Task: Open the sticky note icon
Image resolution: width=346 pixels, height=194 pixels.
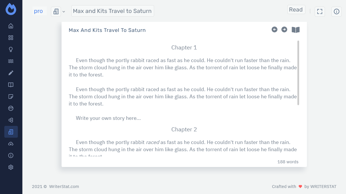Action: tap(11, 97)
